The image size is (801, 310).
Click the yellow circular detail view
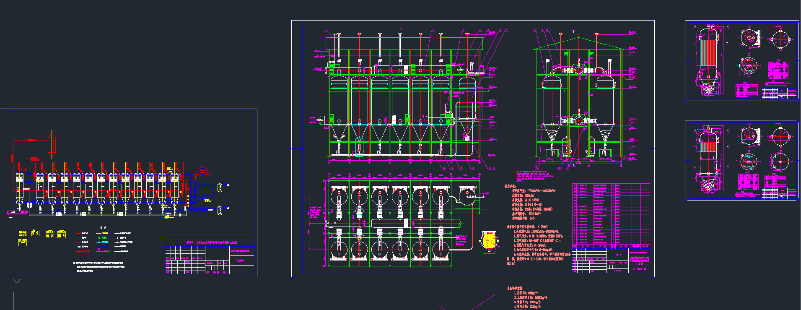(488, 241)
